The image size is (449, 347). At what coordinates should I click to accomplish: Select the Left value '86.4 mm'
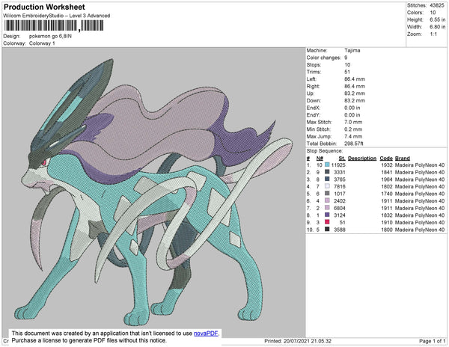coord(355,79)
